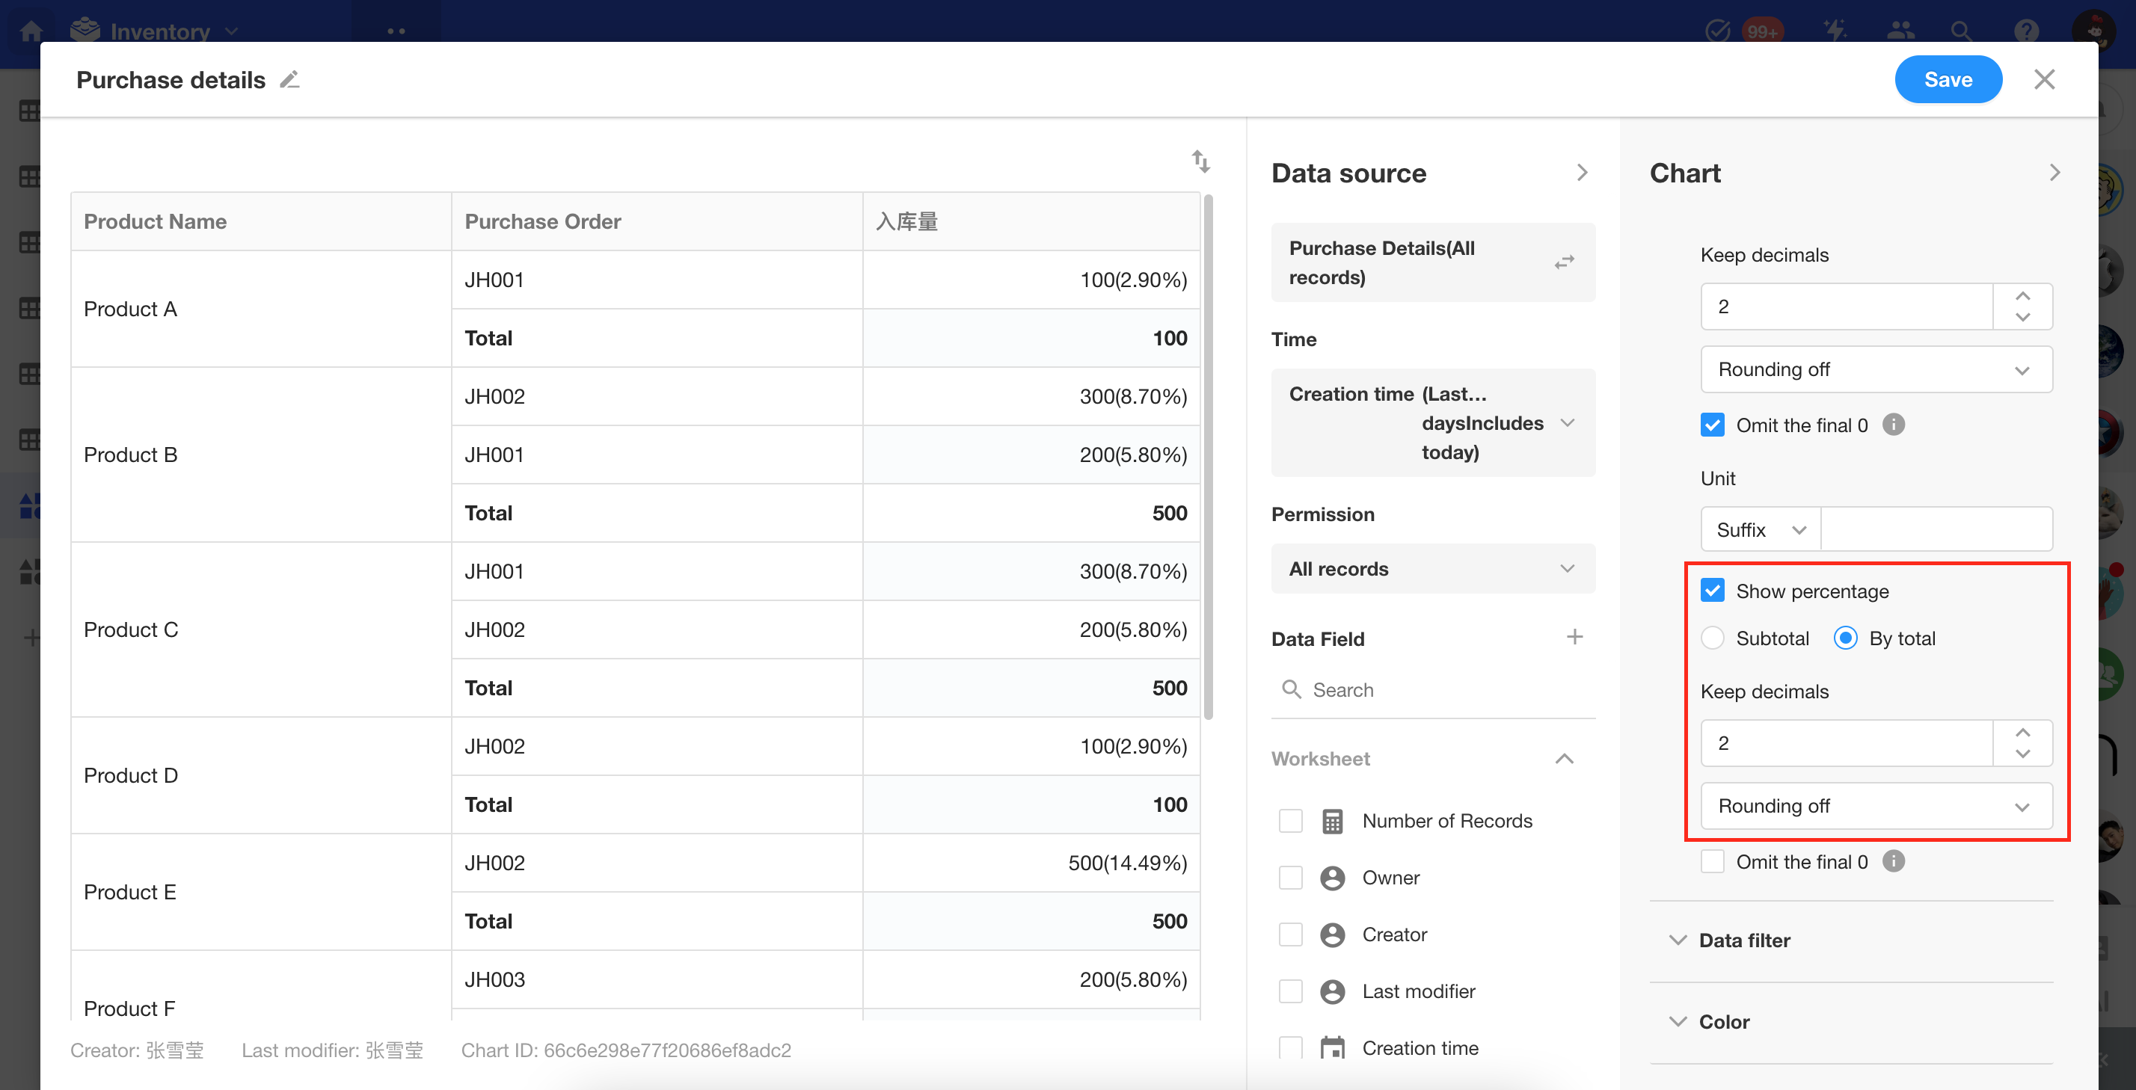Screen dimensions: 2136x1090
Task: Click the person icon next to Owner
Action: click(1332, 878)
